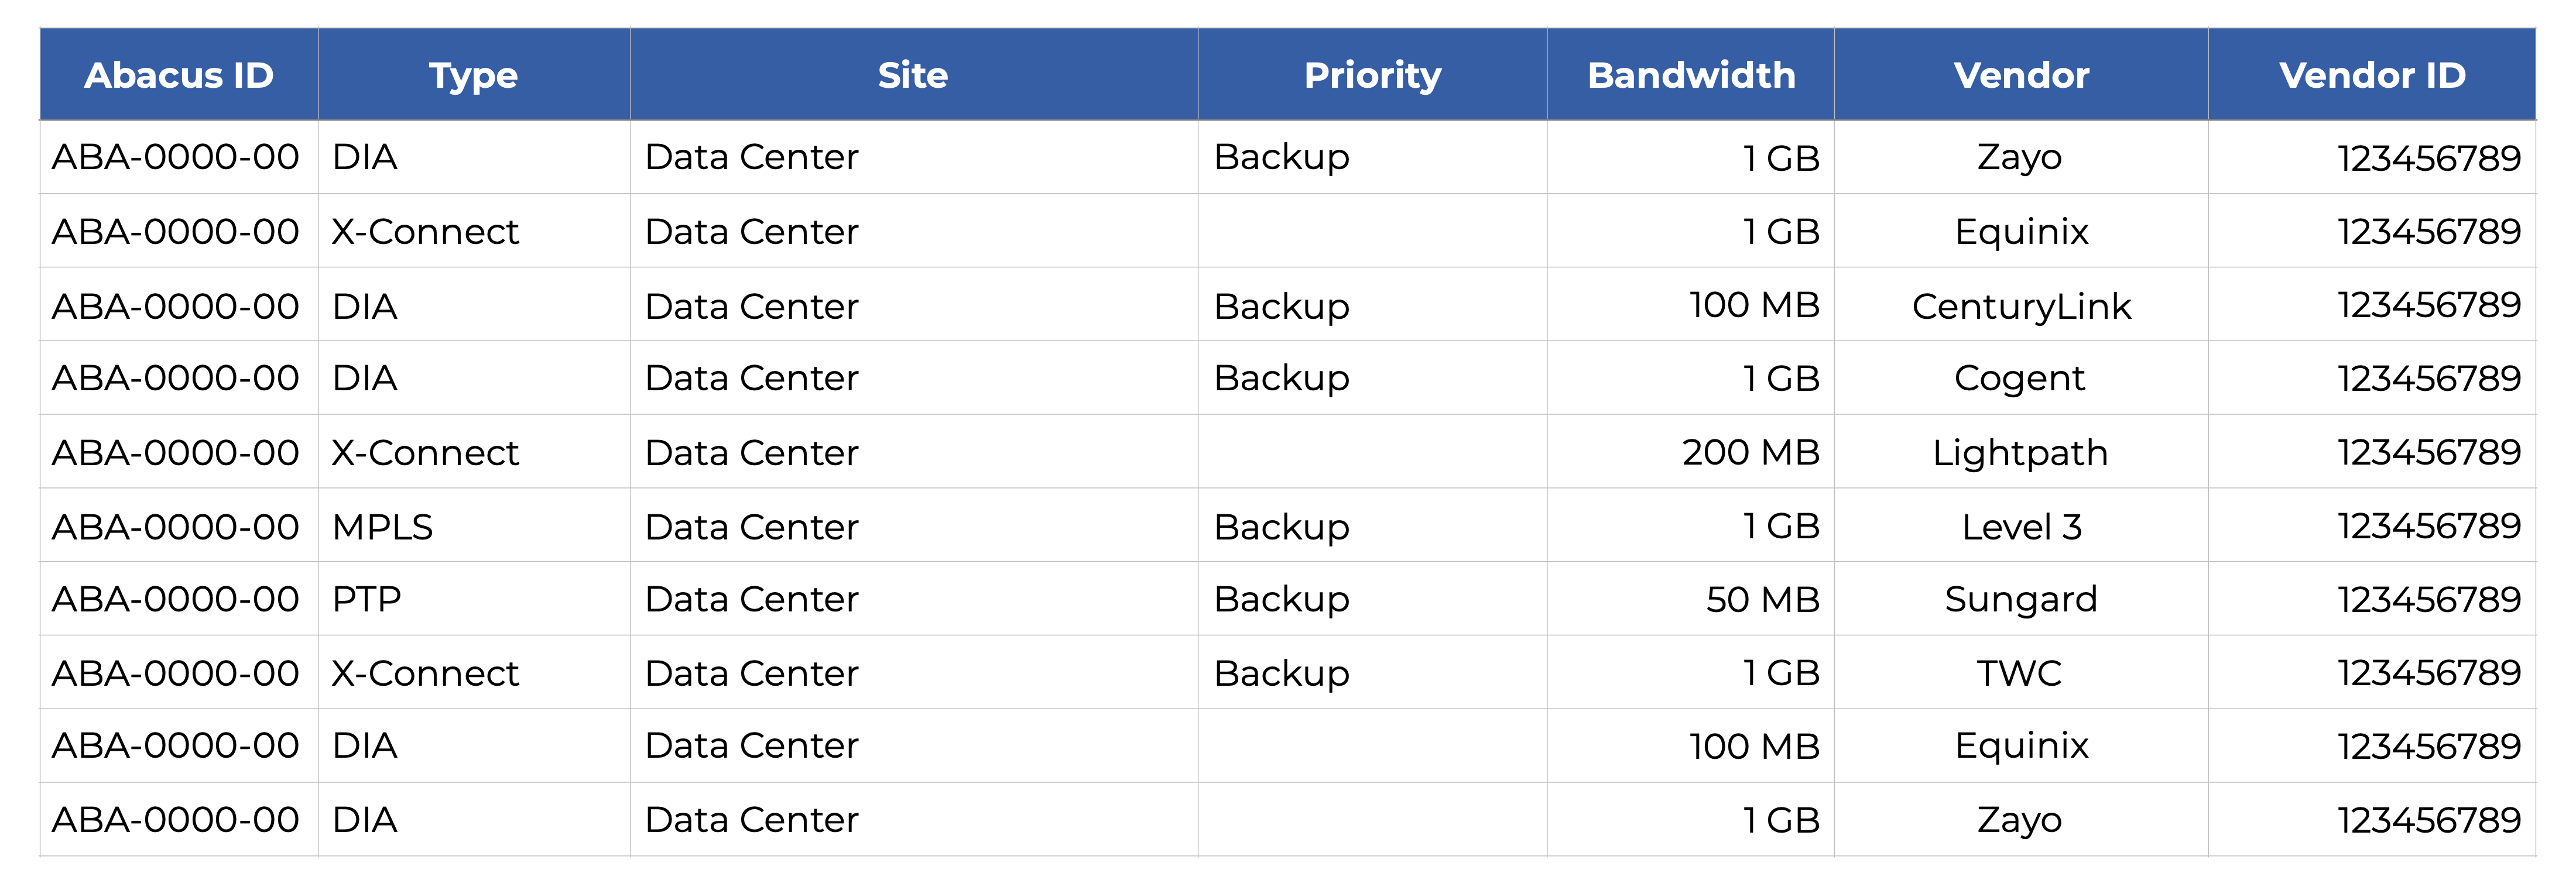
Task: Select the Vendor column header
Action: coord(2021,75)
